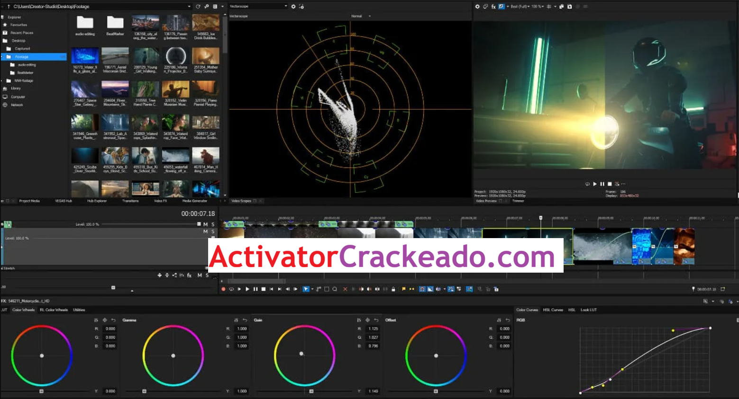Click the timeline playhead marker
The image size is (739, 399).
(x=541, y=218)
